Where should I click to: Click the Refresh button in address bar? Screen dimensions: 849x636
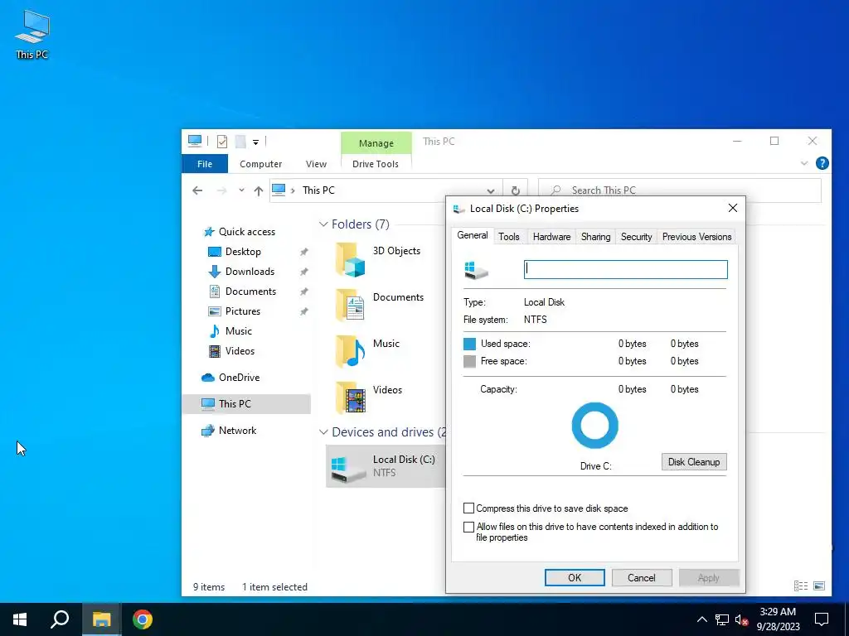(x=516, y=190)
